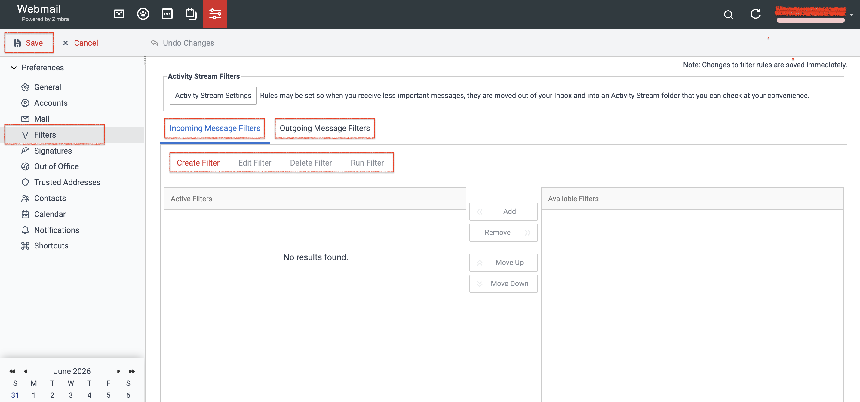Select day 6 in mini calendar

[128, 395]
